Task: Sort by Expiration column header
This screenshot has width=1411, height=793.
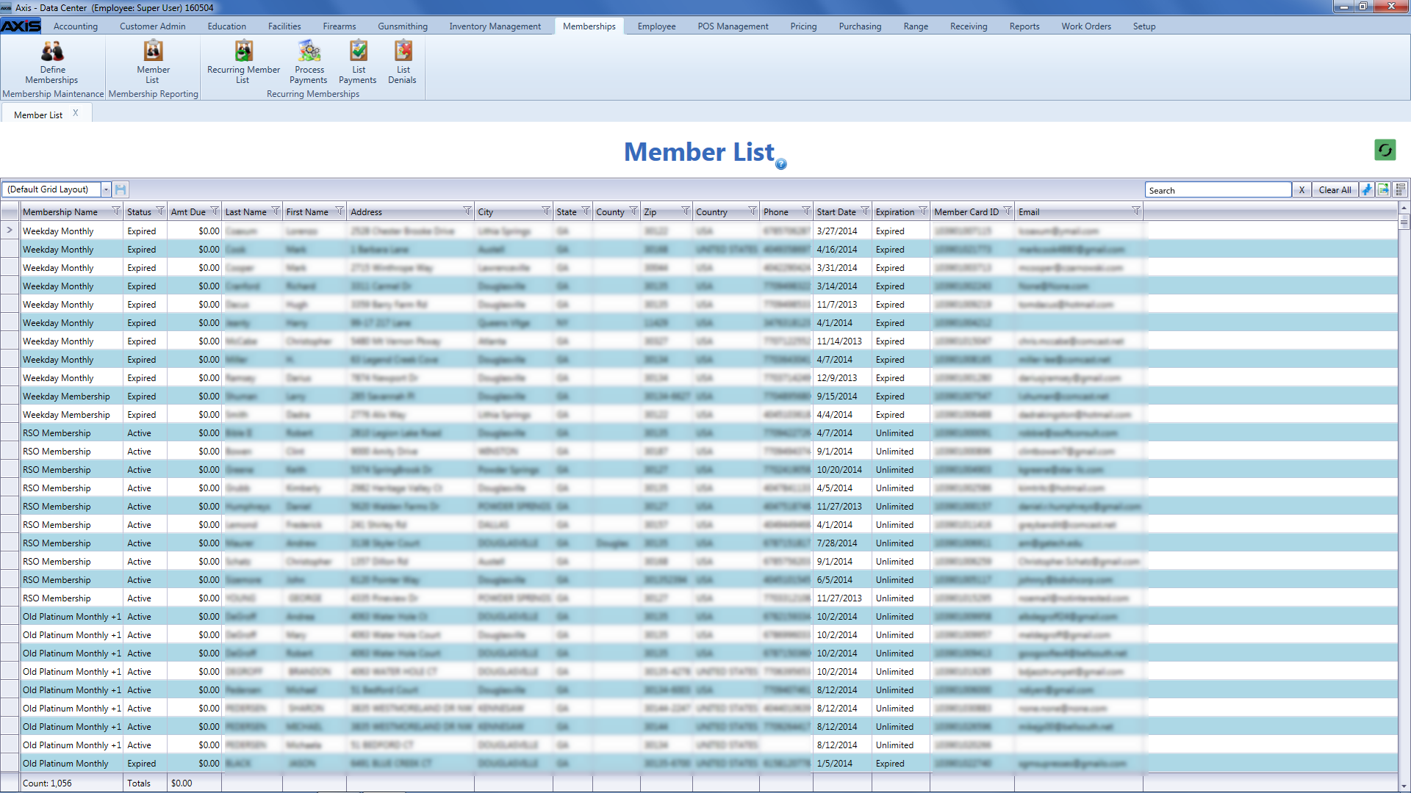Action: point(895,212)
